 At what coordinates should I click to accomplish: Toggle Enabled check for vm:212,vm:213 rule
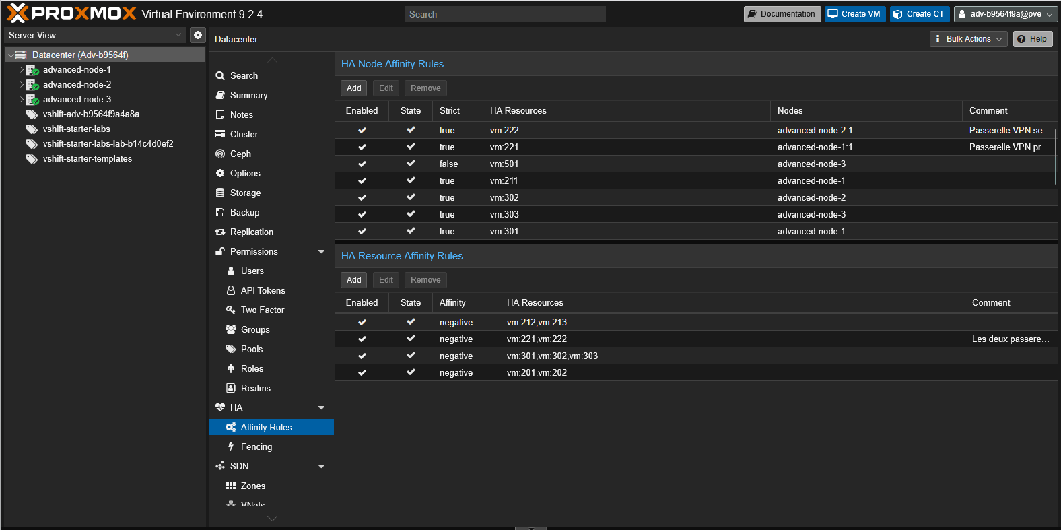click(x=362, y=323)
